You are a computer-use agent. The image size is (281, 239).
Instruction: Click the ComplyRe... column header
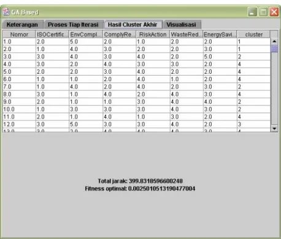tap(120, 34)
